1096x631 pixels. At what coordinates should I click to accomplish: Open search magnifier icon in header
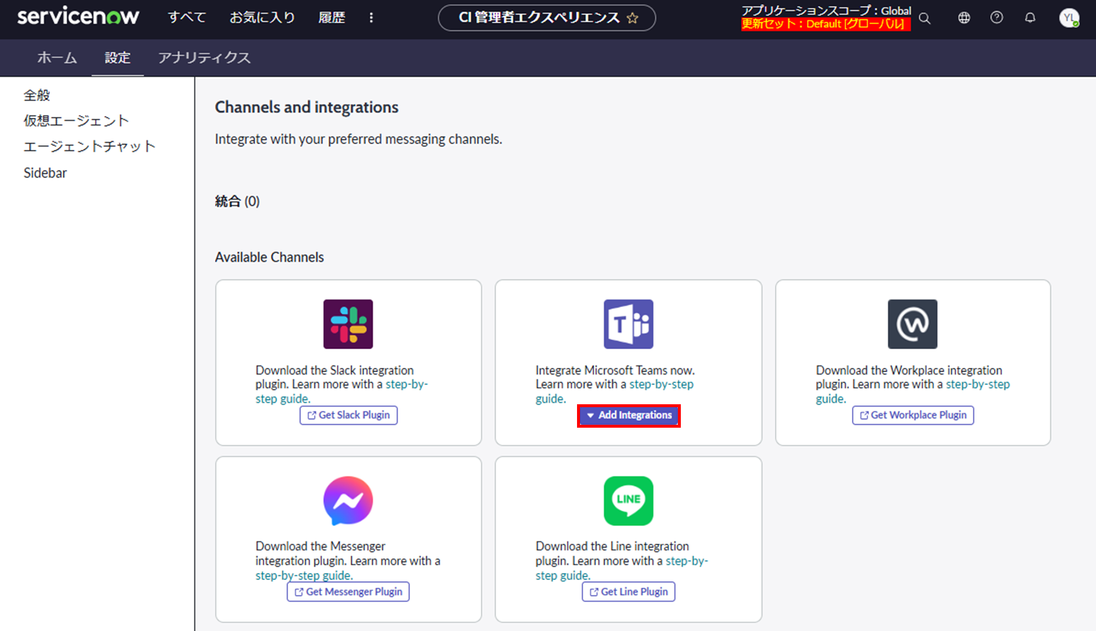tap(925, 18)
